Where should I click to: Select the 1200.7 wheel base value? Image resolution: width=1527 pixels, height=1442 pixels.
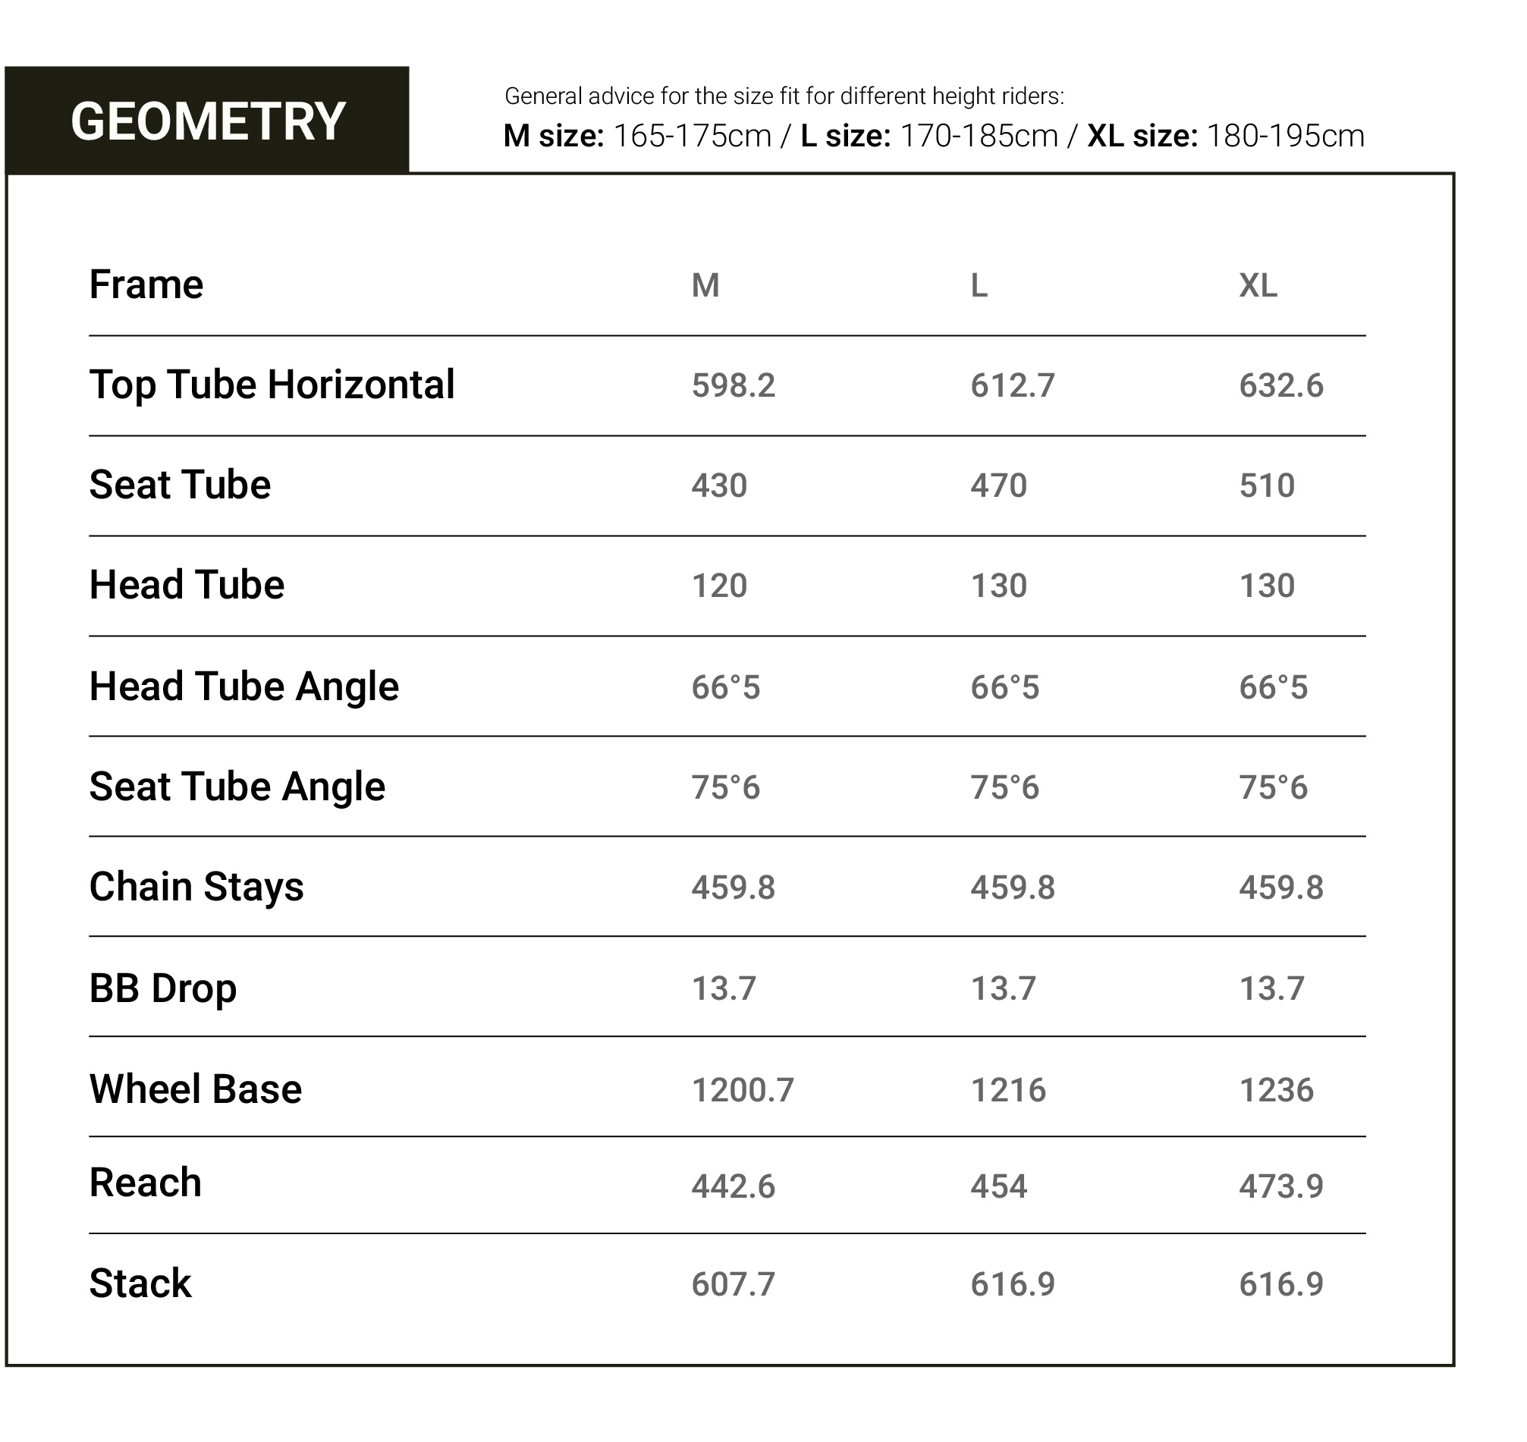point(743,1090)
